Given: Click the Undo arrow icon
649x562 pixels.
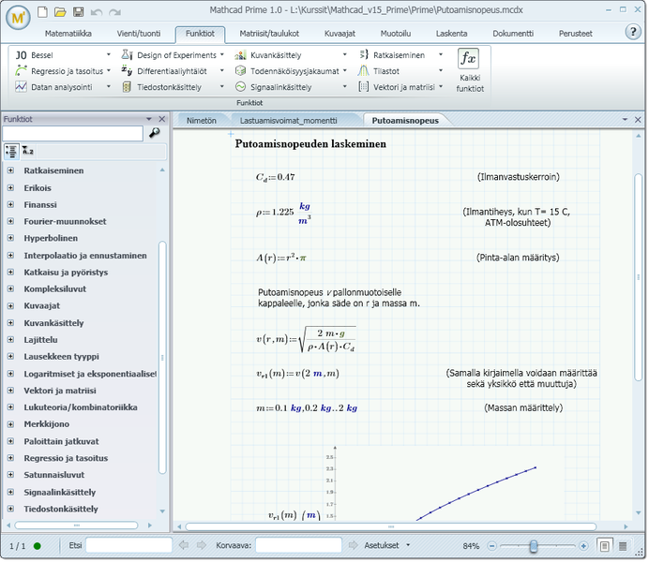Looking at the screenshot, I should 97,12.
